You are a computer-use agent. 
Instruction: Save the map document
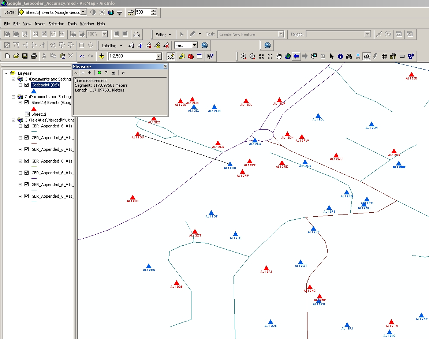[25, 56]
